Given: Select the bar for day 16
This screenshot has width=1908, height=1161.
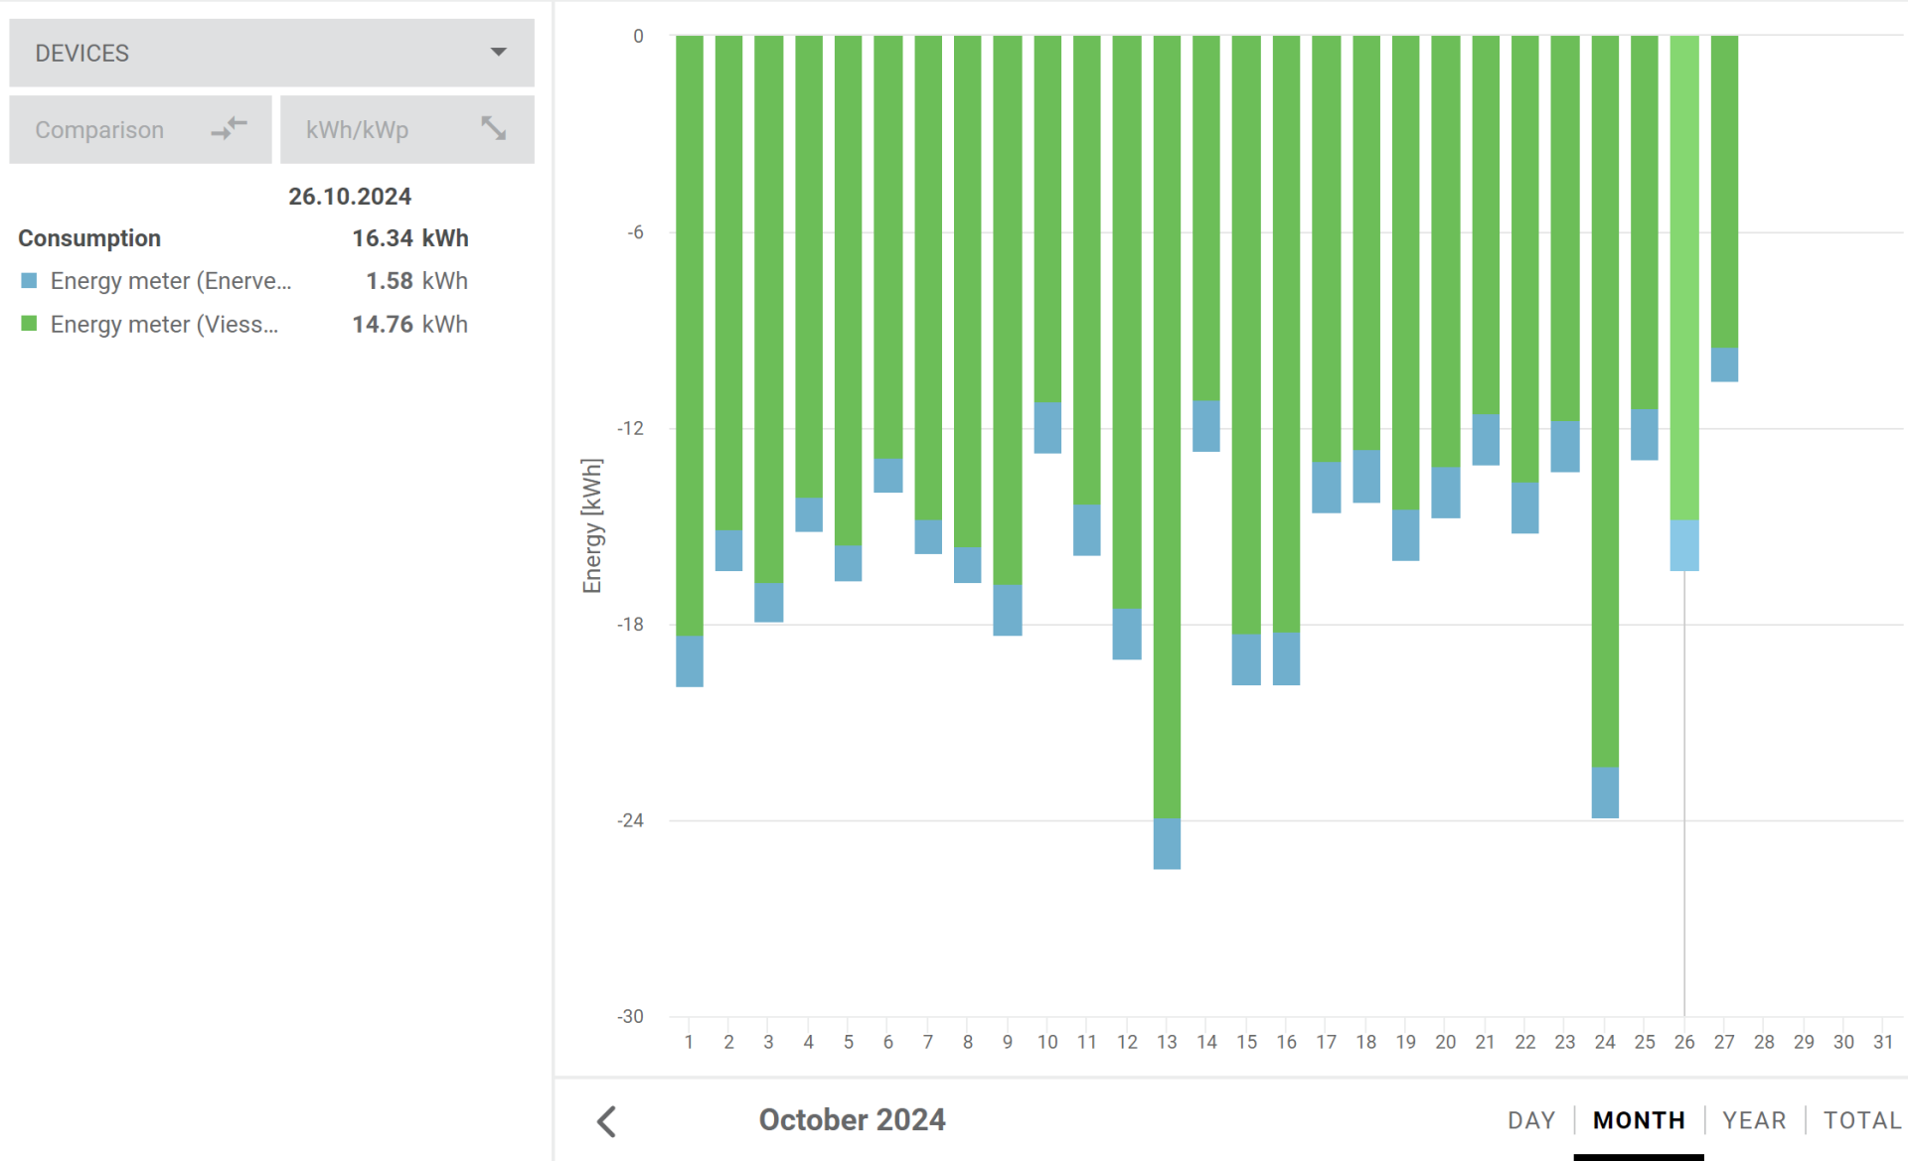Looking at the screenshot, I should pos(1286,361).
